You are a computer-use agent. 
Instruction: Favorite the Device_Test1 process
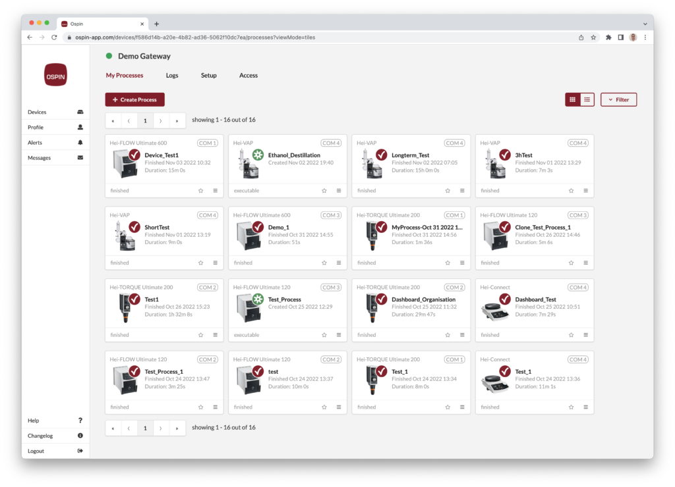point(200,190)
